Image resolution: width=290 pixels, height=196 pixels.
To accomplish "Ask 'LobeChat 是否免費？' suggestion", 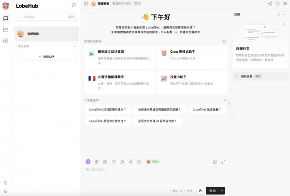I will (x=207, y=109).
